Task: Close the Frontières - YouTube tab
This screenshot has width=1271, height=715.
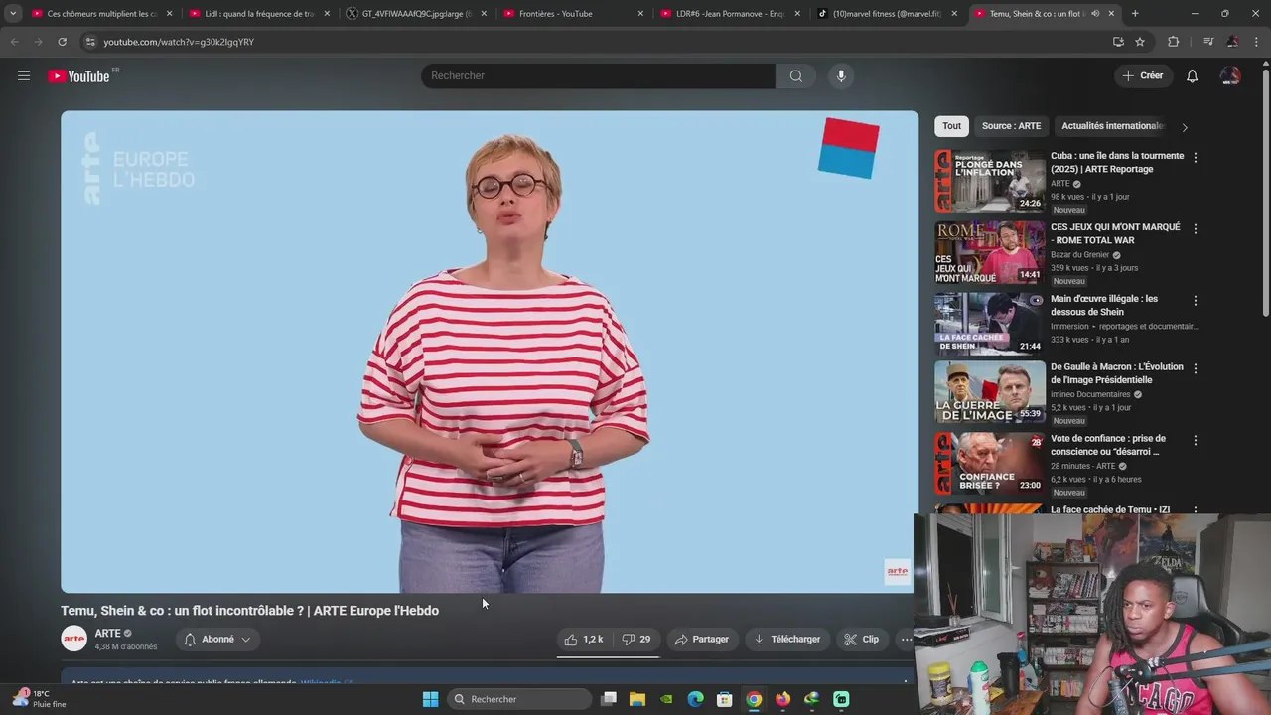Action: point(640,14)
